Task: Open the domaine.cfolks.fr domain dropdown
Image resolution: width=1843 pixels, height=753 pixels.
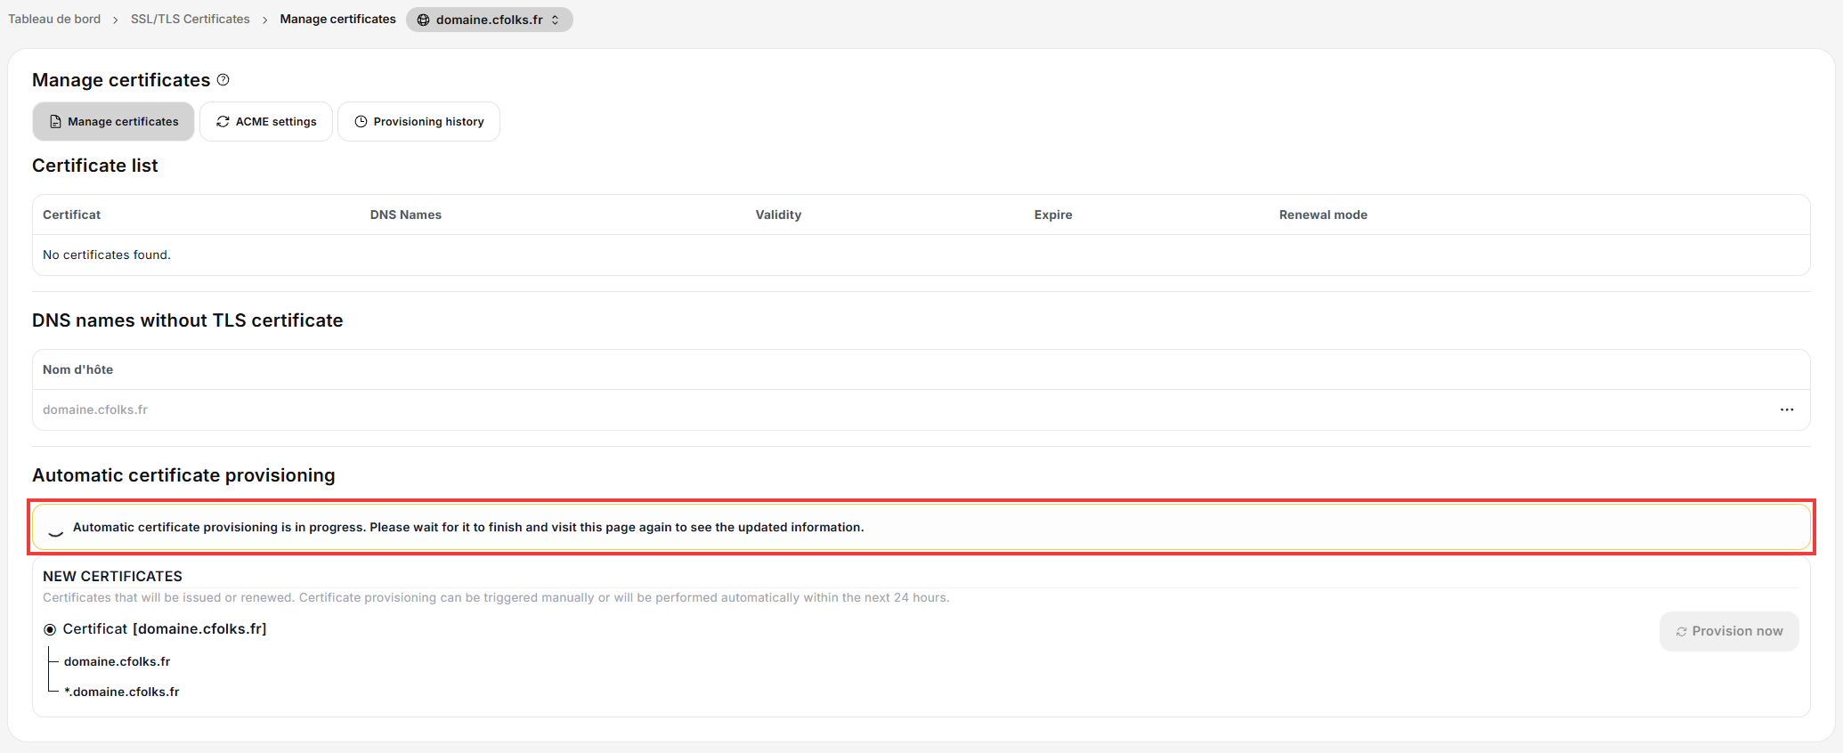Action: [x=489, y=20]
